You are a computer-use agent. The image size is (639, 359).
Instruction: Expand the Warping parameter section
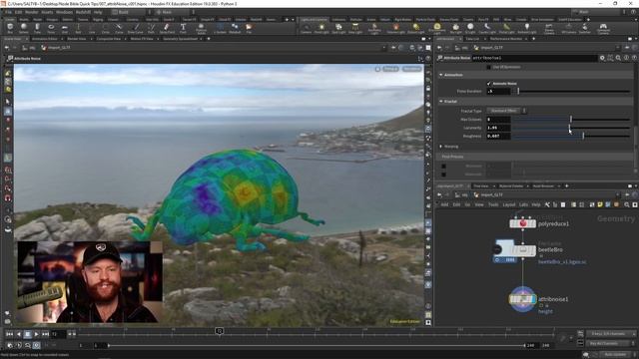(441, 147)
